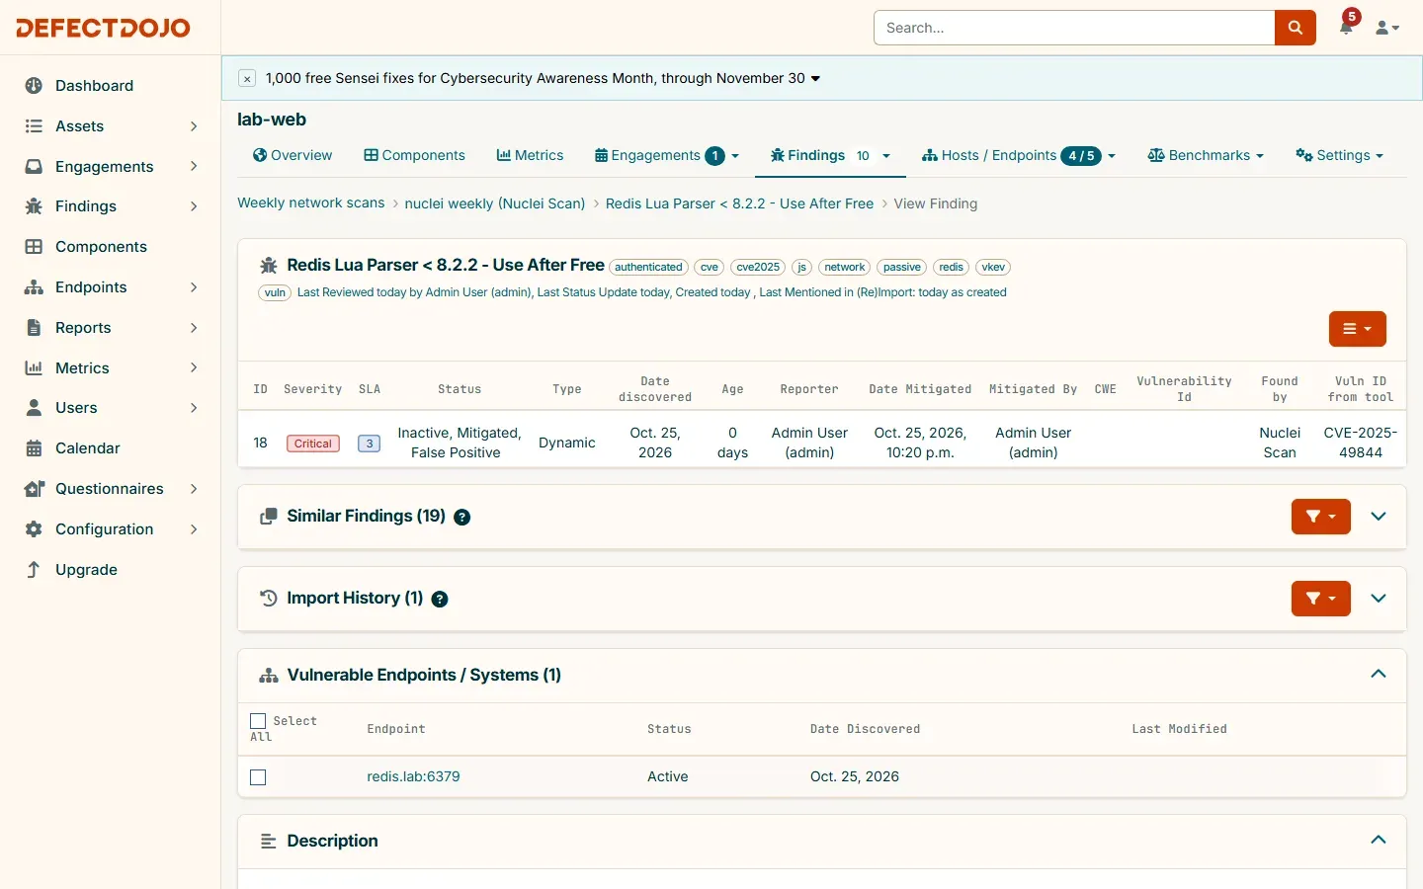Click the cve2025 tag

758,268
